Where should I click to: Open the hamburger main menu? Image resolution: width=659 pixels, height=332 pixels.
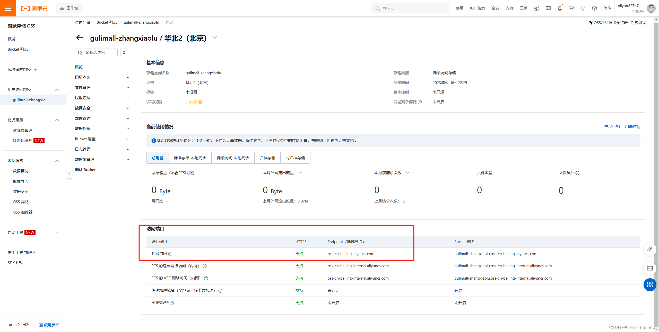coord(8,8)
